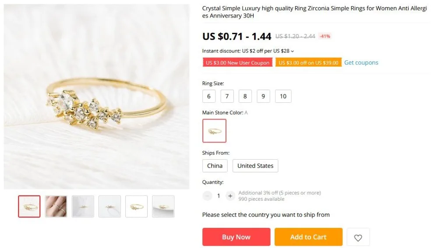Open the main ring product image
Image resolution: width=438 pixels, height=248 pixels.
pyautogui.click(x=97, y=97)
